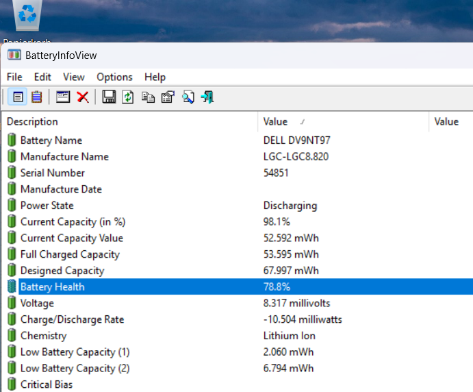The height and width of the screenshot is (392, 473).
Task: Open the Edit menu
Action: [42, 77]
